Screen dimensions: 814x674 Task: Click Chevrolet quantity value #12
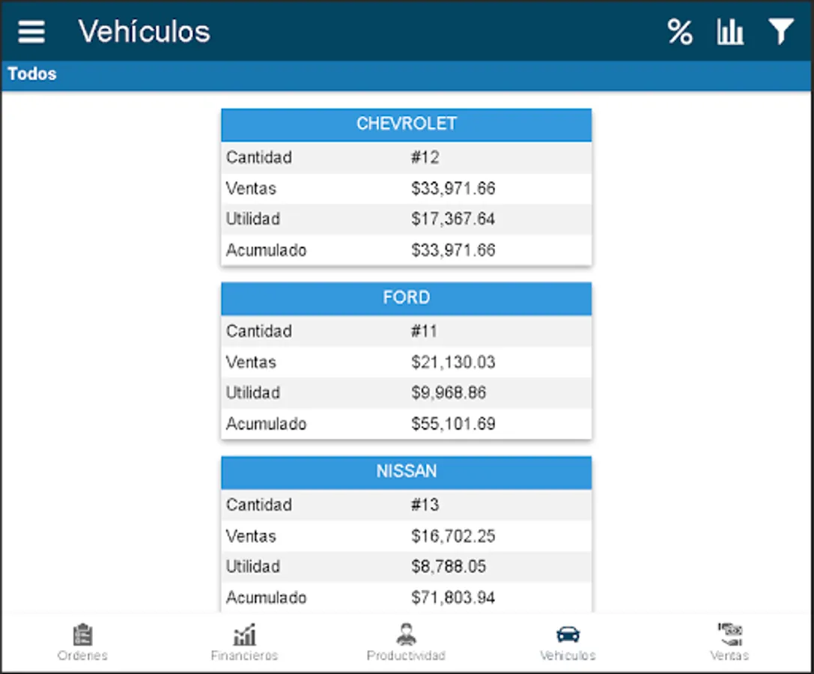[x=425, y=157]
